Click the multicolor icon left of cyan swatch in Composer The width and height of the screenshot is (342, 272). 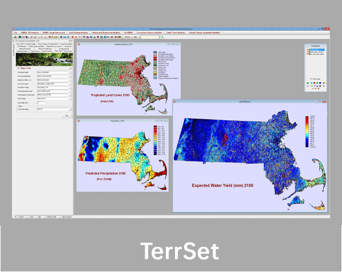308,83
